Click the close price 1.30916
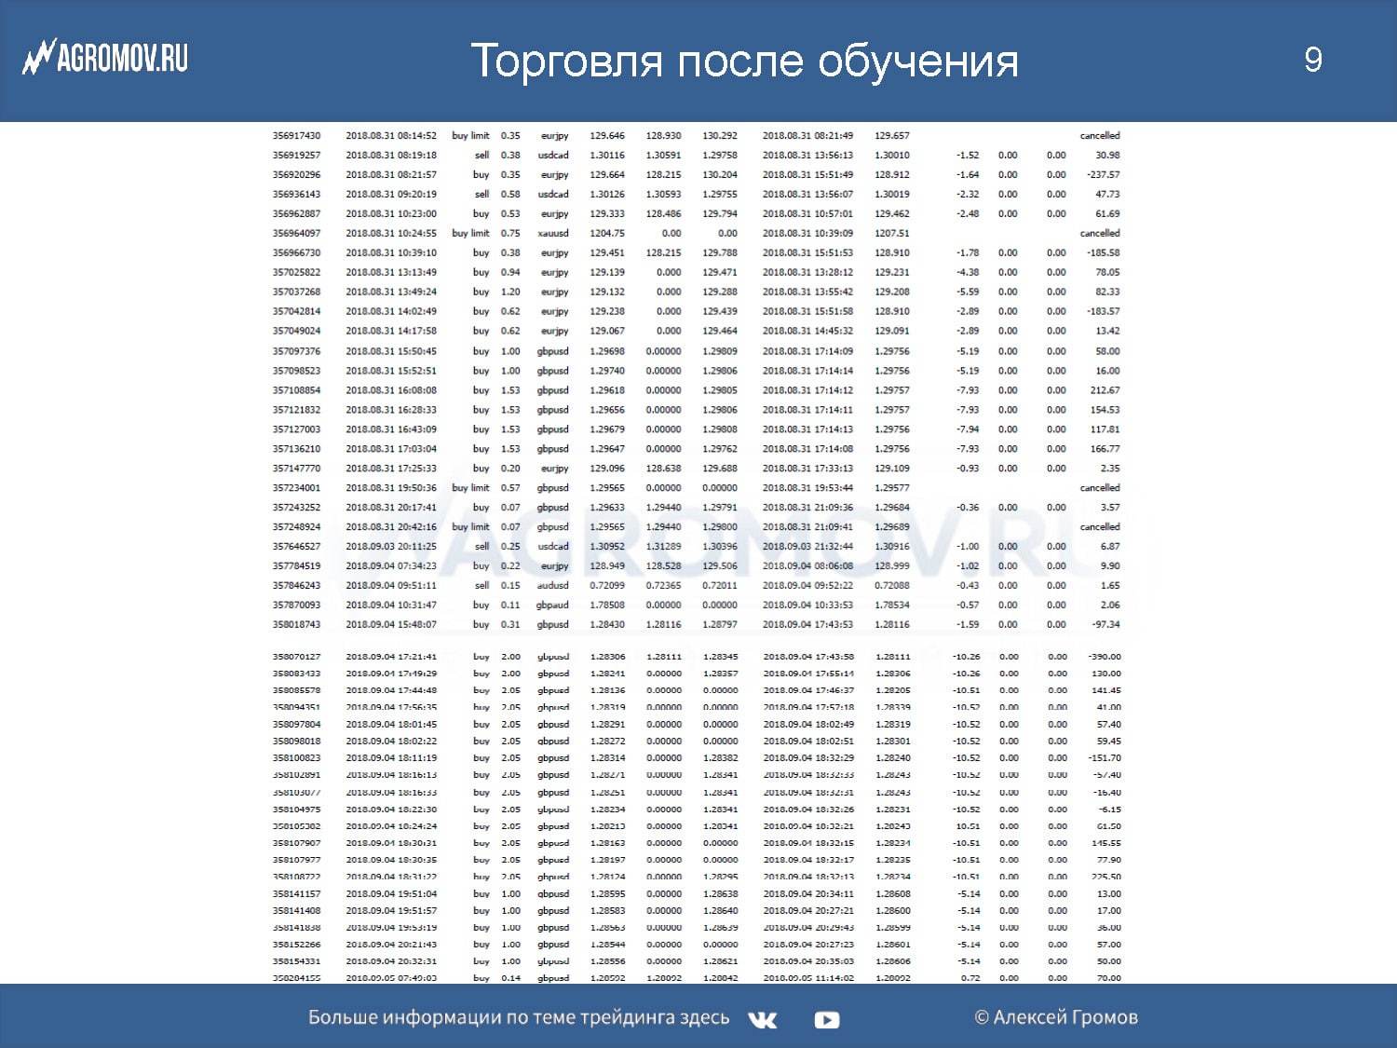1397x1048 pixels. click(892, 547)
